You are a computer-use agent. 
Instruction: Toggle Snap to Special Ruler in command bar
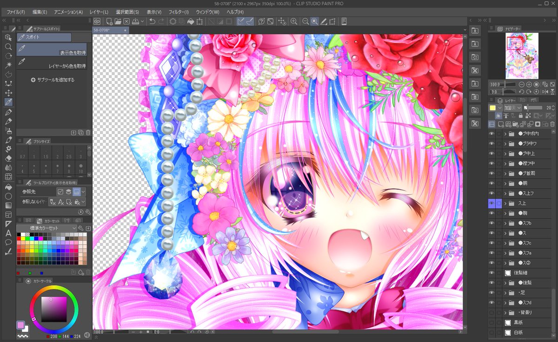pyautogui.click(x=250, y=21)
